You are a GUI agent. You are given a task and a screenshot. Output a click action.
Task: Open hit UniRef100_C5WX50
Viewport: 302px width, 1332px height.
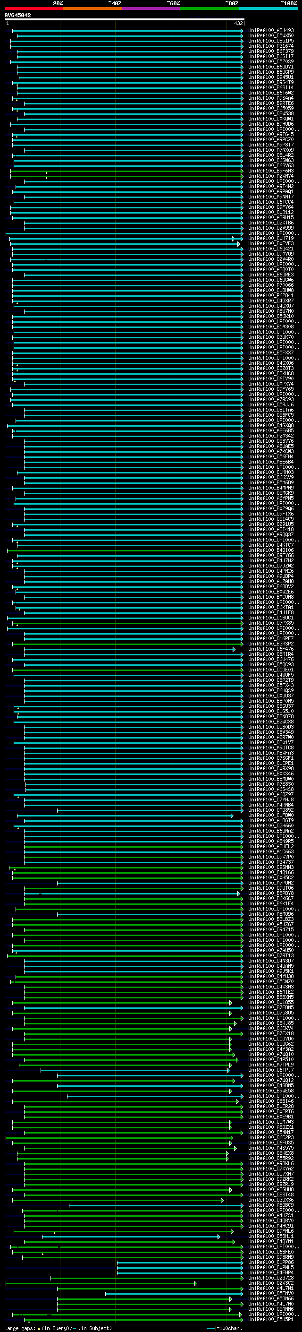(x=271, y=36)
